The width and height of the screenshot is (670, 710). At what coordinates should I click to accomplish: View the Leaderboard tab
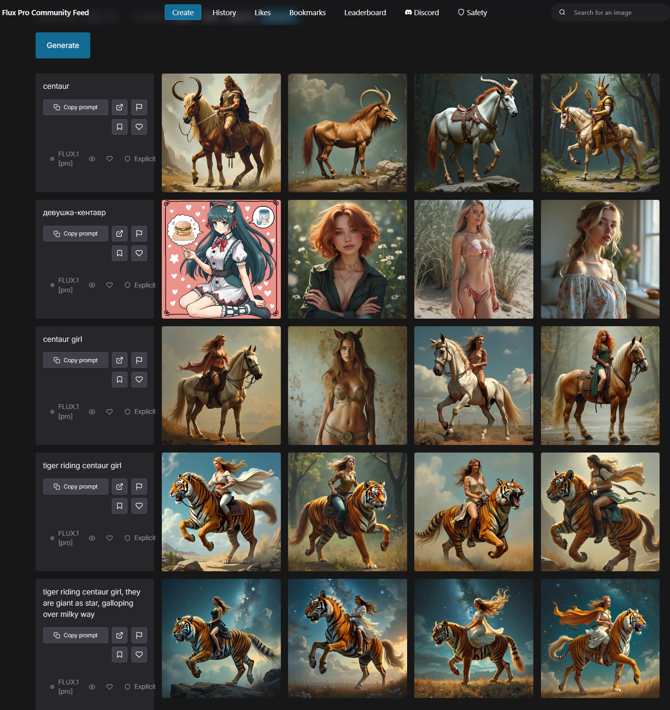point(365,12)
